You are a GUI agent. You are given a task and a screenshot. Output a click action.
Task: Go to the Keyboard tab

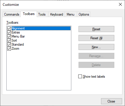57,14
